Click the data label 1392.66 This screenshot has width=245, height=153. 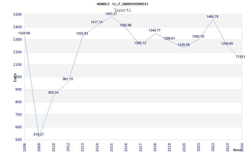(126, 25)
